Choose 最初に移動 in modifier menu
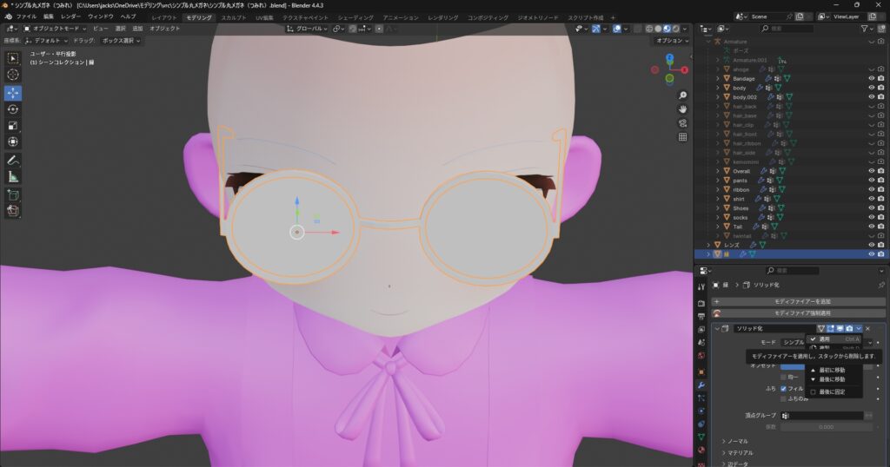Viewport: 890px width, 467px height. 834,370
